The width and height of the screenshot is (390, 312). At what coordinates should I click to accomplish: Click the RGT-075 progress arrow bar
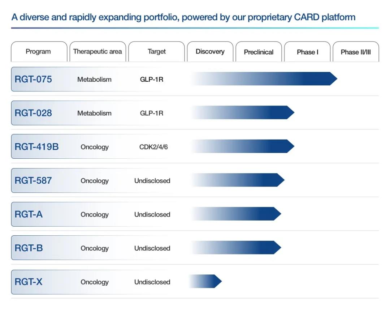coord(264,79)
